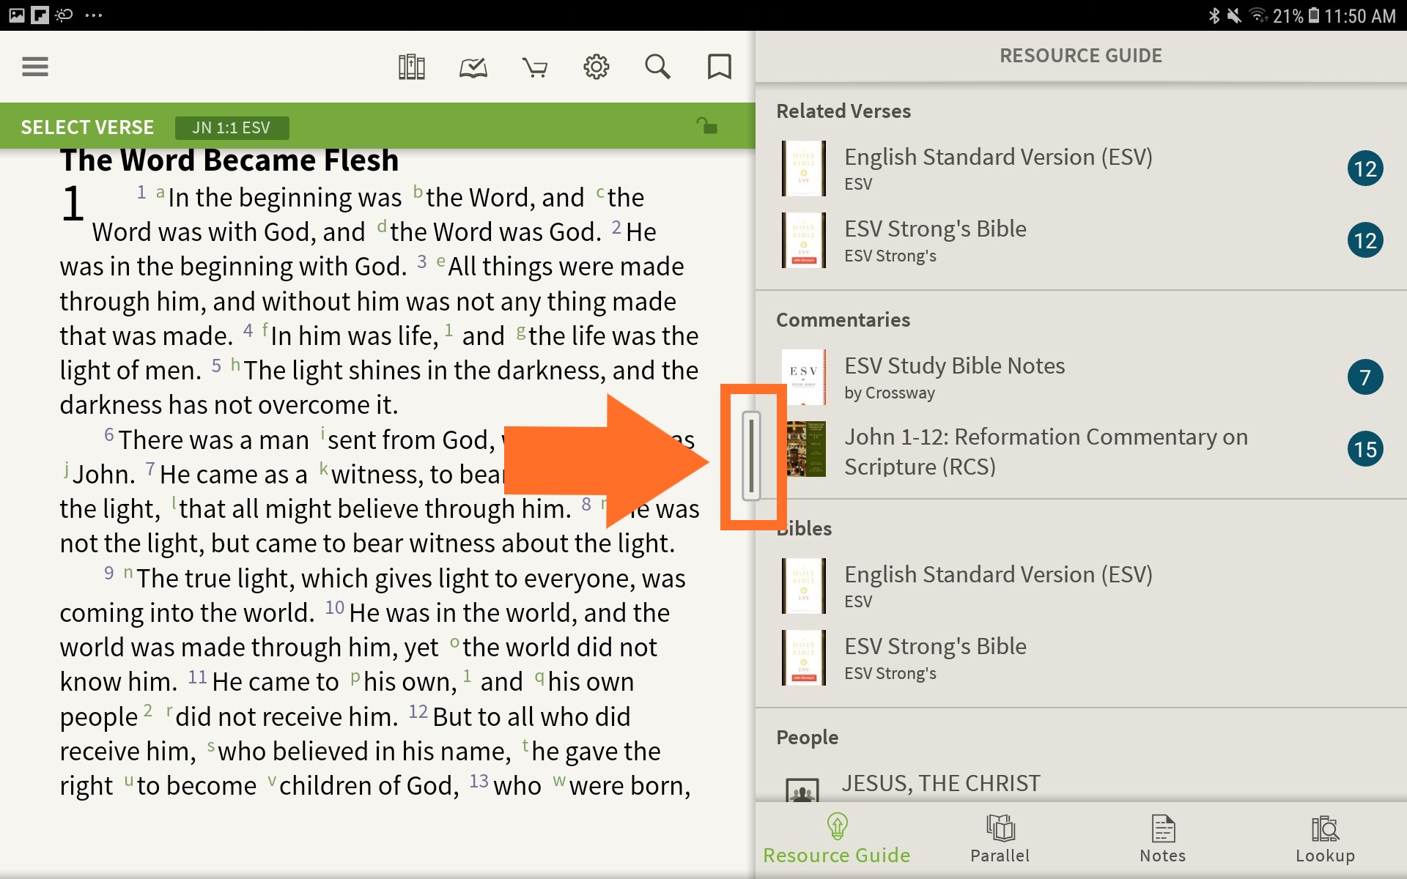Tap the Commentaries section heading
1407x879 pixels.
click(843, 320)
